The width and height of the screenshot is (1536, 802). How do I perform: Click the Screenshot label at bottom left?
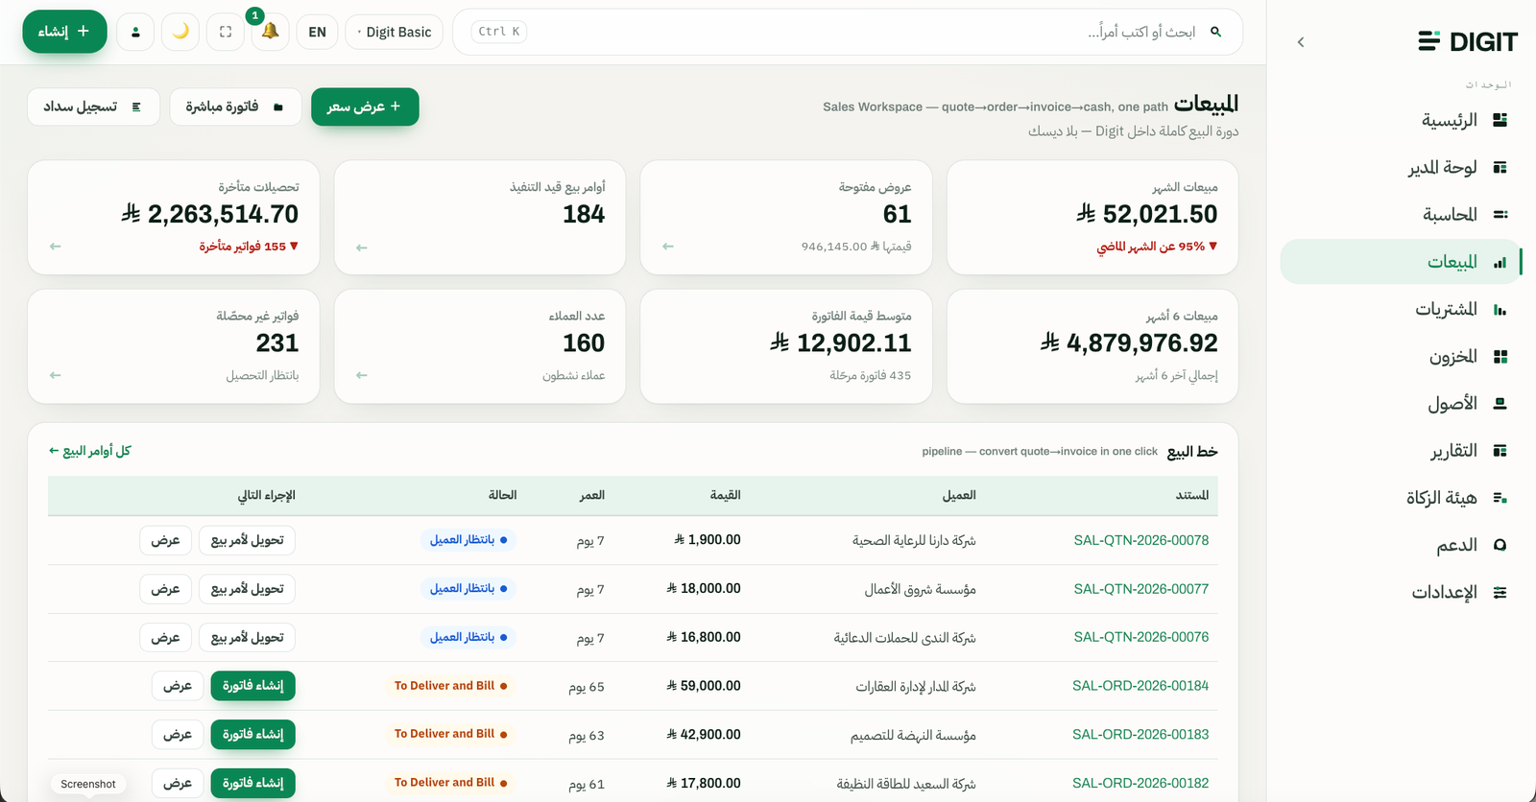point(88,784)
